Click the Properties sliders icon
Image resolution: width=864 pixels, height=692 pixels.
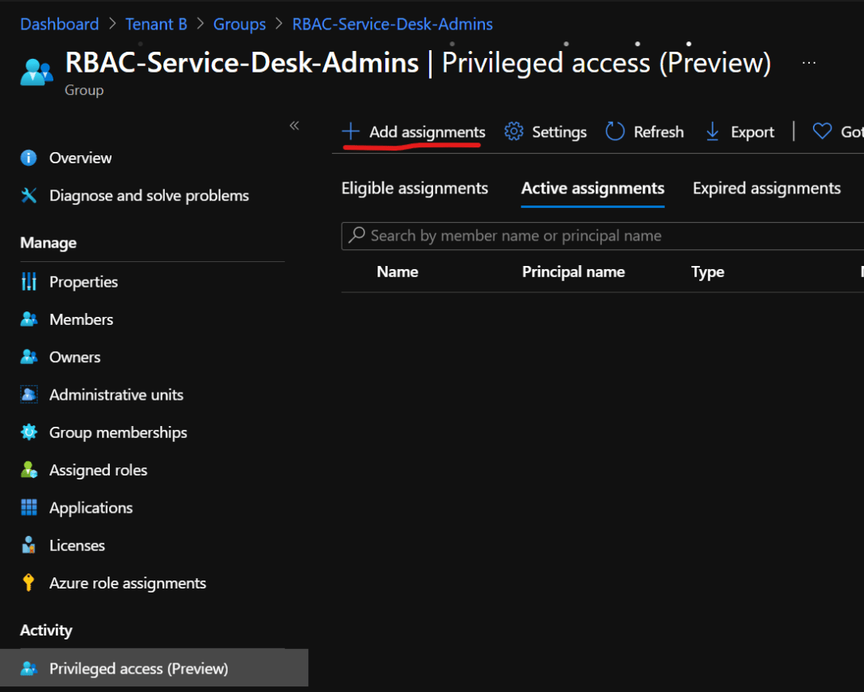(29, 281)
